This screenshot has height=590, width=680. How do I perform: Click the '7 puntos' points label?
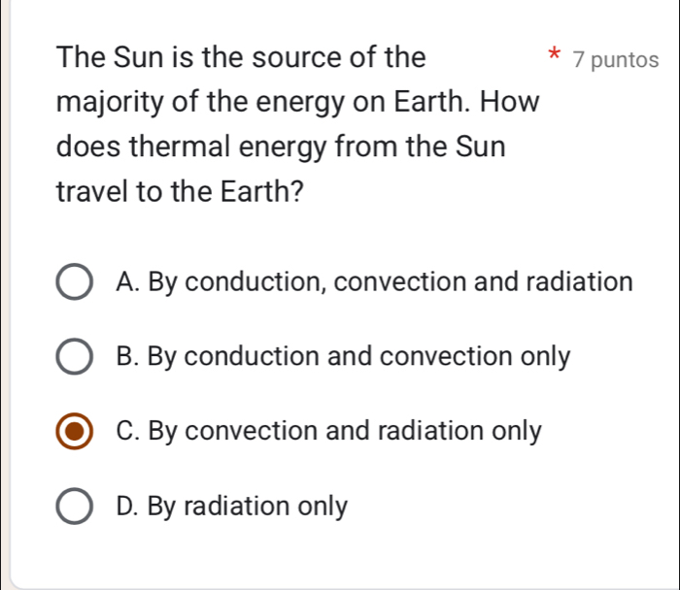pyautogui.click(x=616, y=59)
